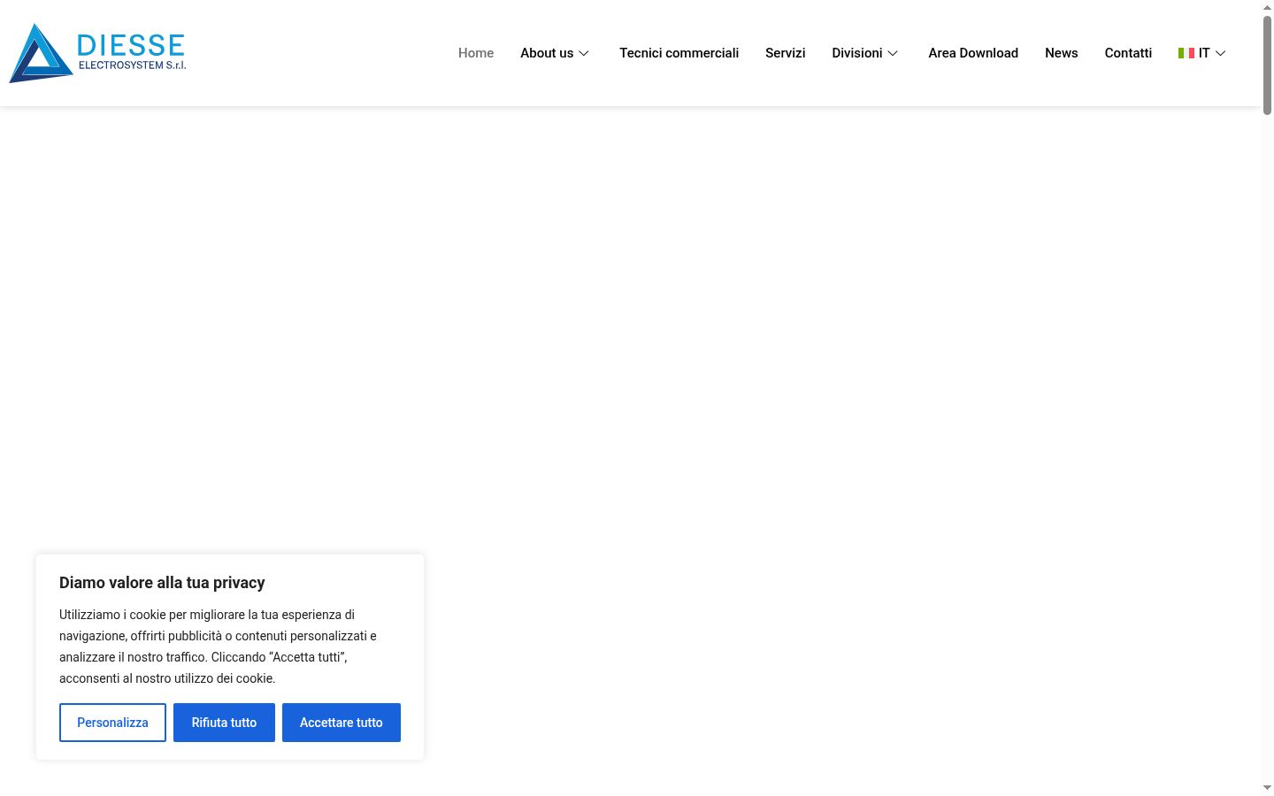Click the scrollbar down arrow
This screenshot has width=1274, height=796.
pyautogui.click(x=1267, y=788)
